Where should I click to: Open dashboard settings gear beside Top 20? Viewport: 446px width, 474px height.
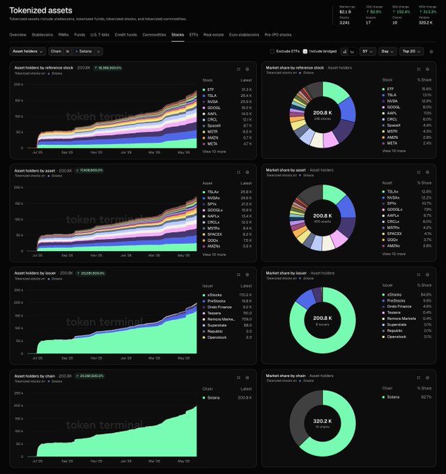(x=431, y=52)
